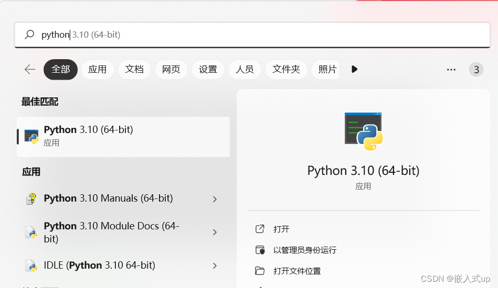
Task: Click the open external-link icon
Action: pyautogui.click(x=260, y=229)
